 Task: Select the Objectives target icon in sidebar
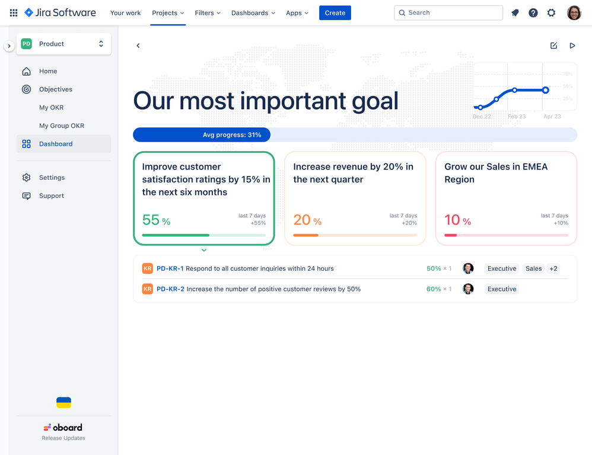(26, 89)
